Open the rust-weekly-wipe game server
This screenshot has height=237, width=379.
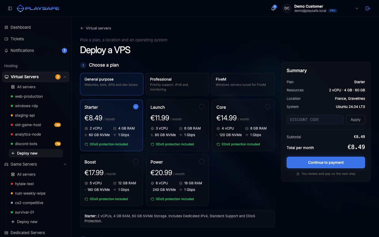(36, 193)
